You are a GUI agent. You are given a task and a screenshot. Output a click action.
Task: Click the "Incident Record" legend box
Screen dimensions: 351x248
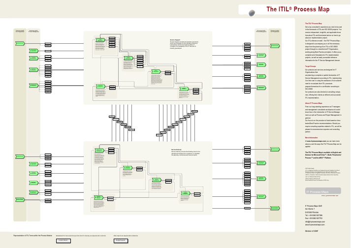click(64, 241)
